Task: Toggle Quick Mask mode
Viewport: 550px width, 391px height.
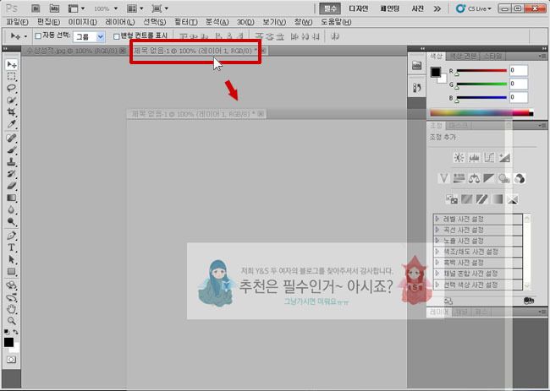Action: 11,360
